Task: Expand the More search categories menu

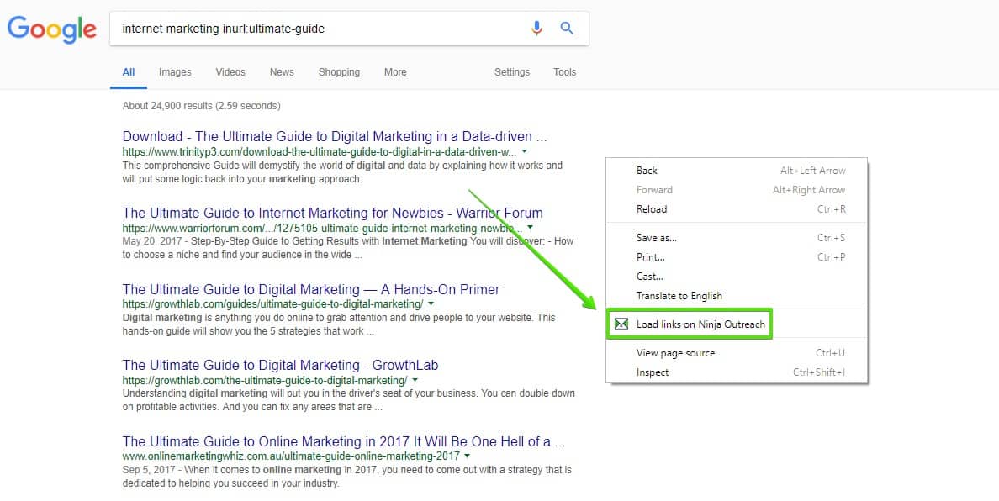Action: pyautogui.click(x=395, y=72)
